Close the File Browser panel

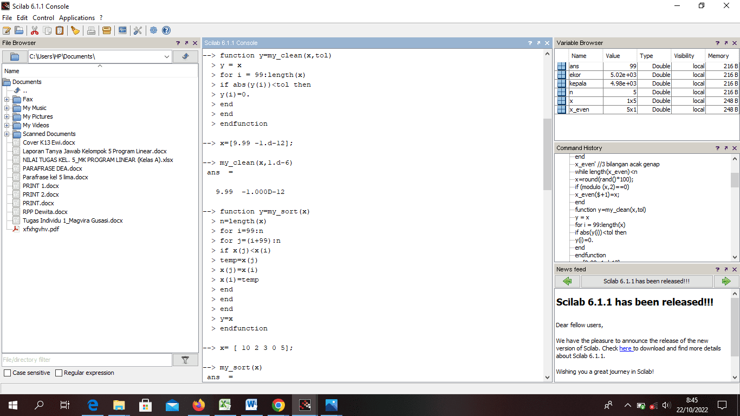coord(195,43)
